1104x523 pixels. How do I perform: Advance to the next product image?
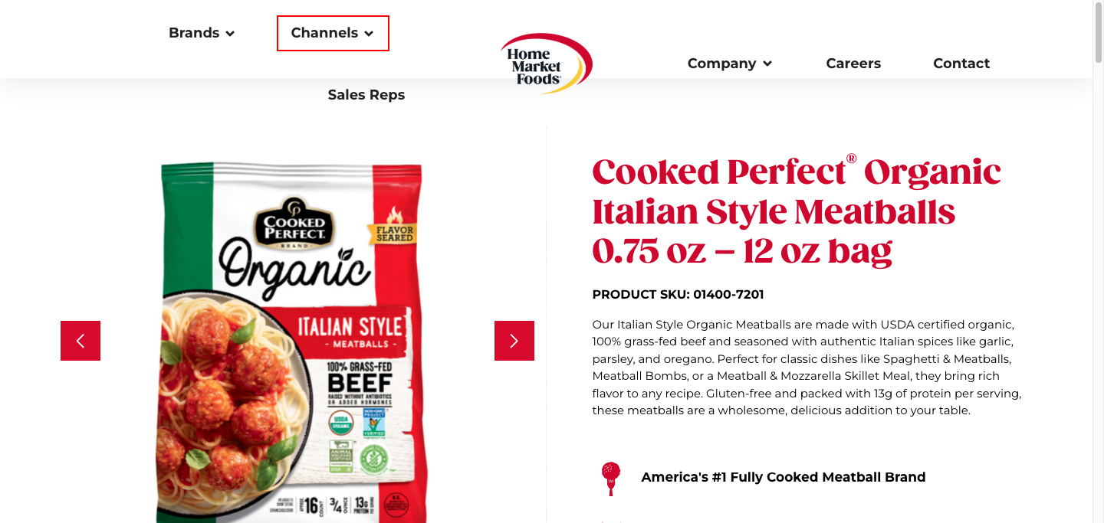coord(514,341)
